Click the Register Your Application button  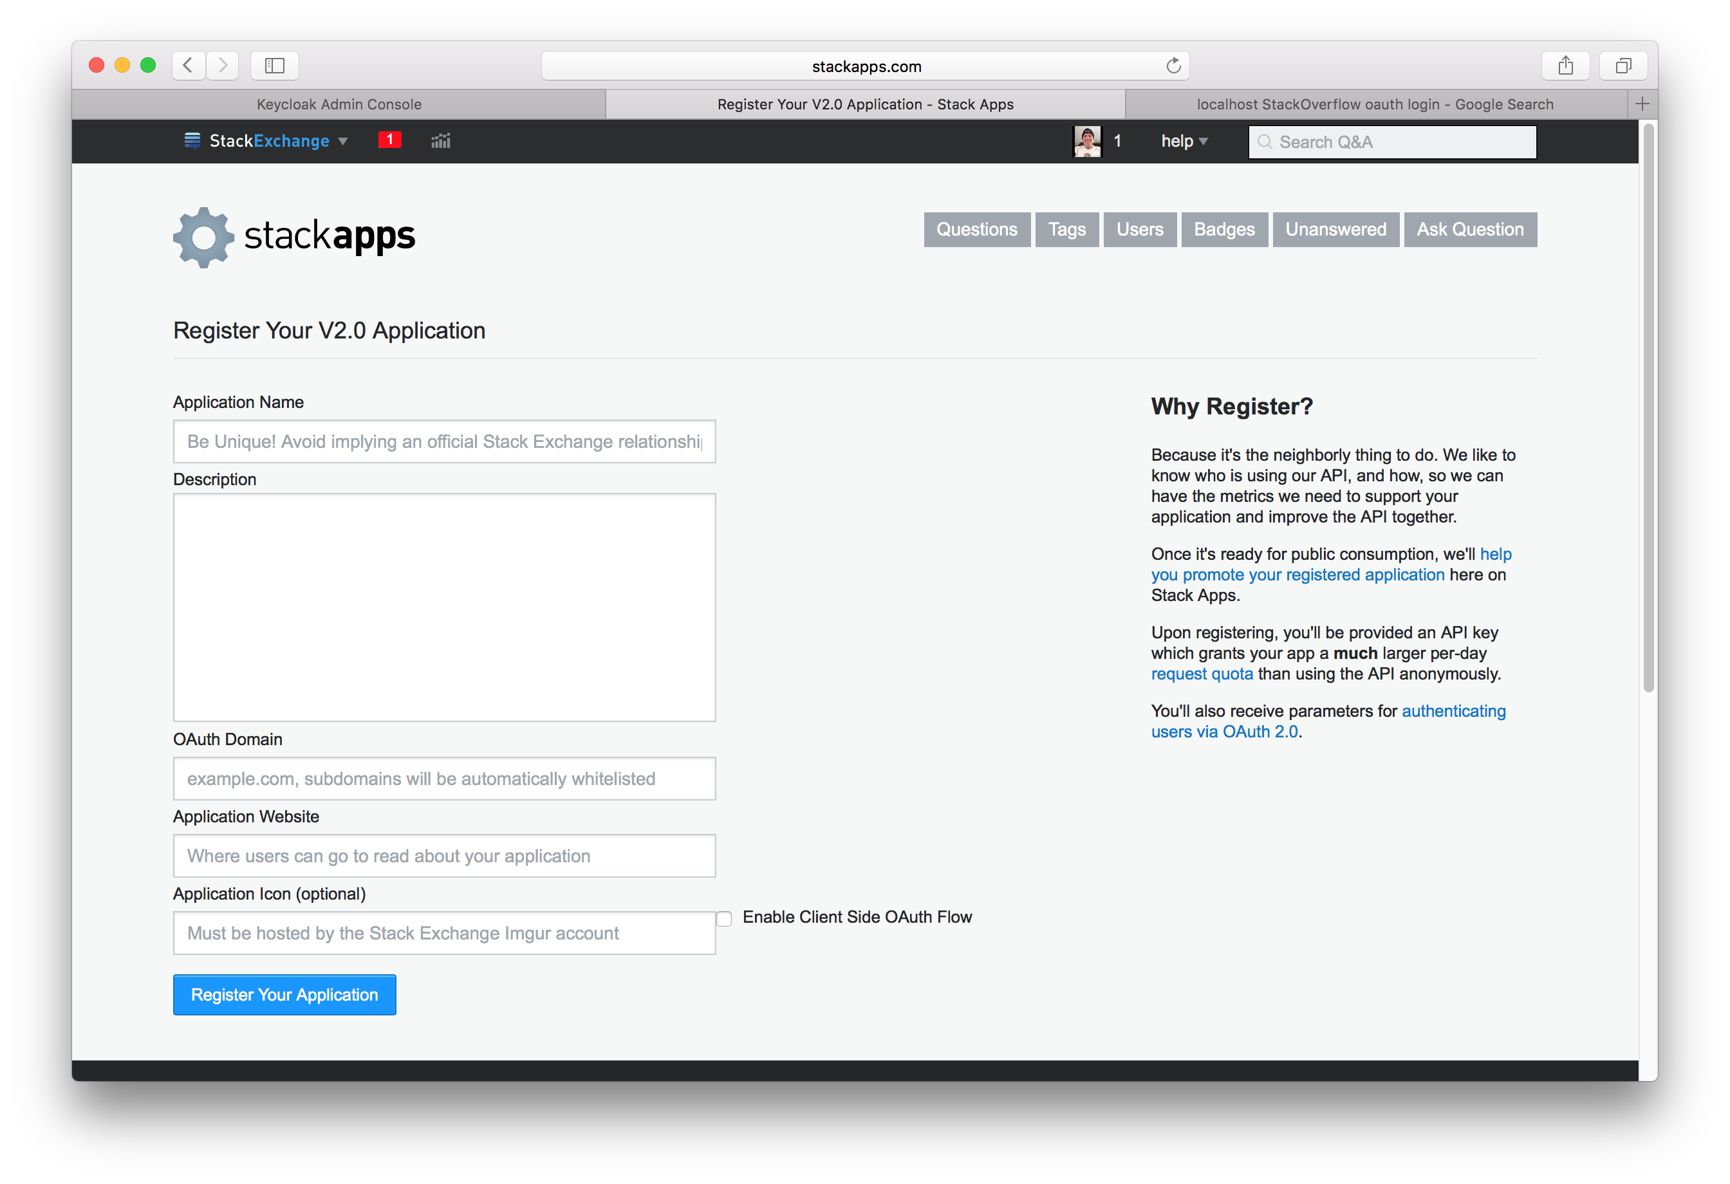(285, 994)
